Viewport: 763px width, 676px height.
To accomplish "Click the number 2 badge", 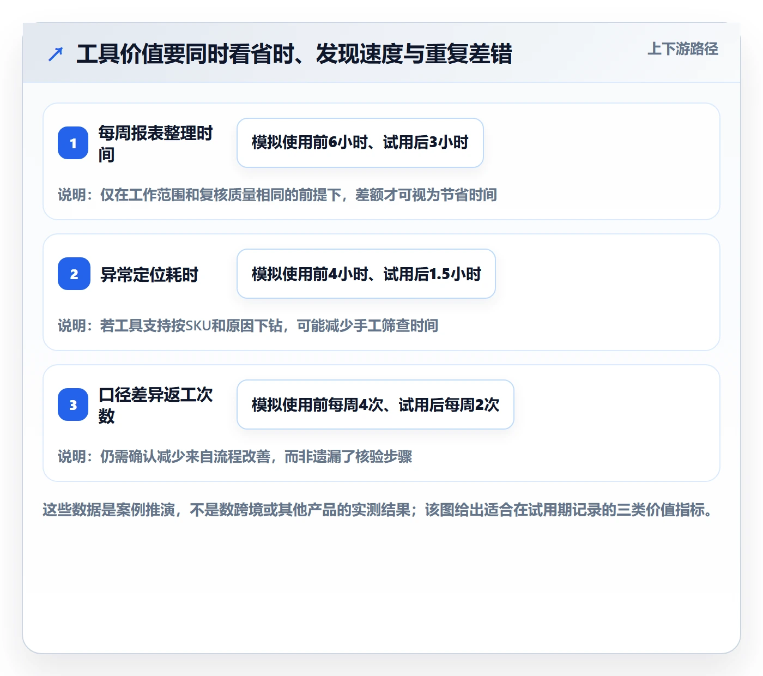I will [74, 274].
